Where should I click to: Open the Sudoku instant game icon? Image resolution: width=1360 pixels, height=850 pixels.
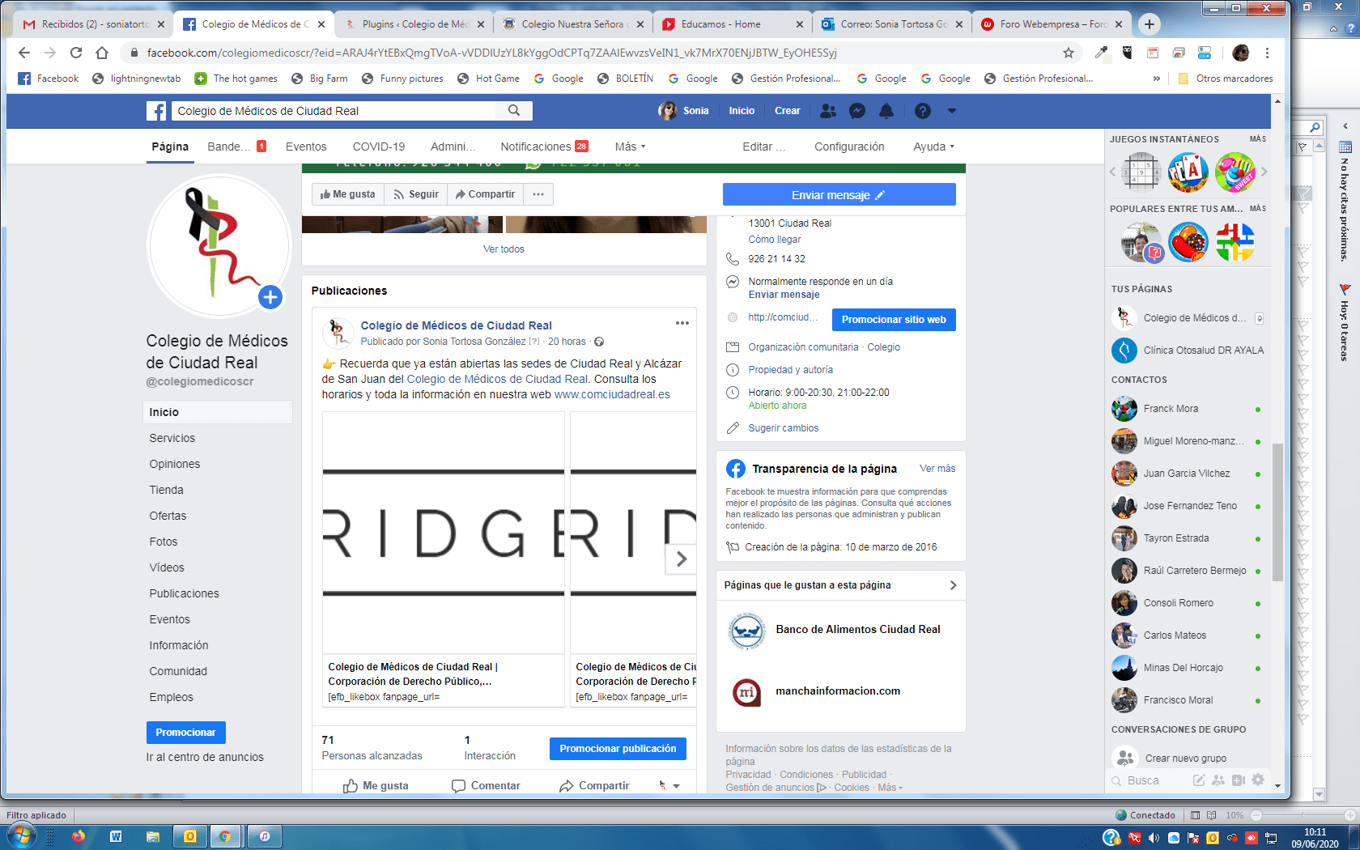(1141, 172)
